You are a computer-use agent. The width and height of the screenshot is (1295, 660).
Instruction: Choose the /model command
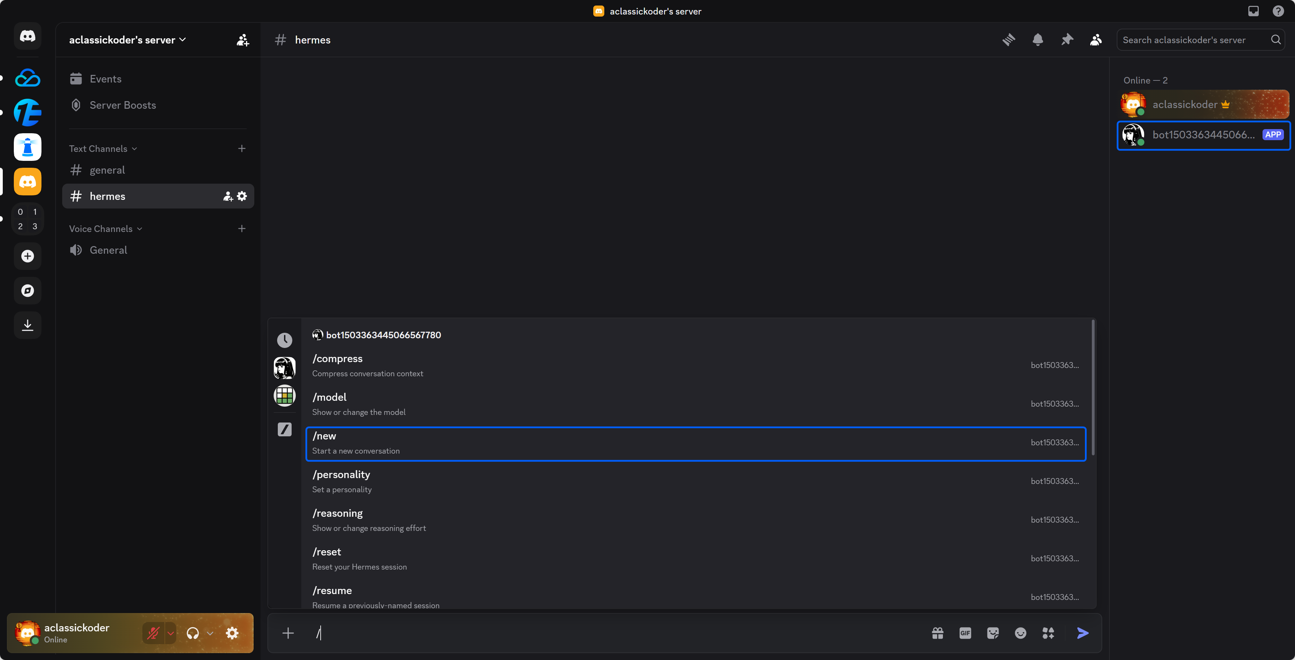coord(696,404)
